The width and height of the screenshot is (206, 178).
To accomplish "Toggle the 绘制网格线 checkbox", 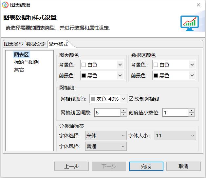I will (x=131, y=99).
